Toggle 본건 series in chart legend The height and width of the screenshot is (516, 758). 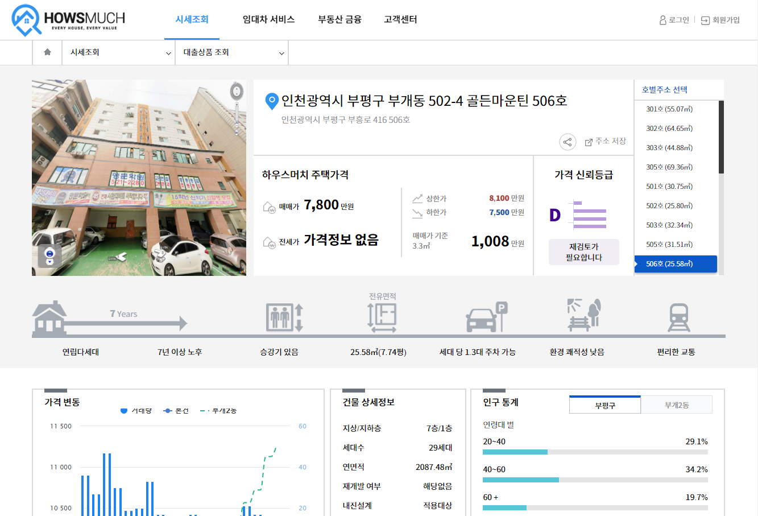point(176,411)
